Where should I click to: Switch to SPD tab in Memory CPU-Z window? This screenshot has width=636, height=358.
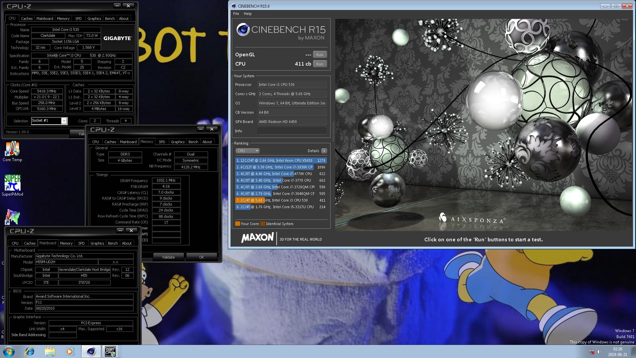(162, 142)
